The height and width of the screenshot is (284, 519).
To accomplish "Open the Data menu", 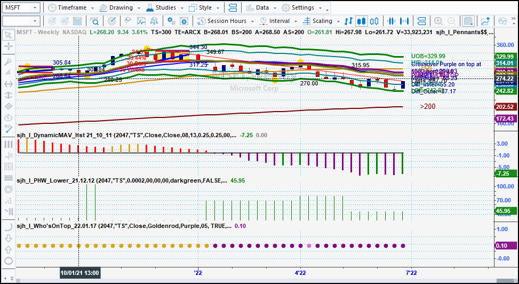I will click(x=258, y=7).
